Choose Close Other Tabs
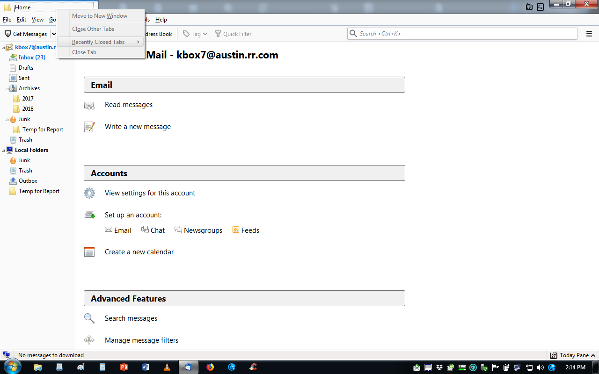 101,29
